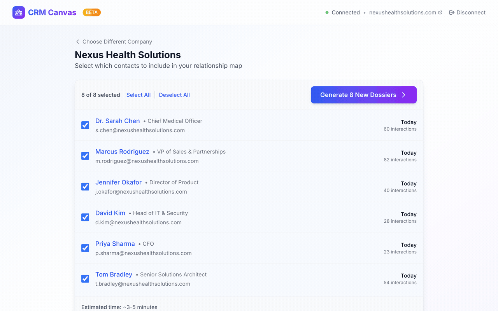
Task: Uncheck Dr. Sarah Chen's selection checkbox
Action: (85, 125)
